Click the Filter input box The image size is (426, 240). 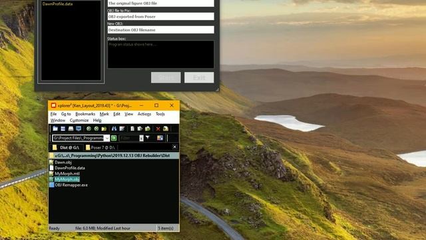[129, 138]
